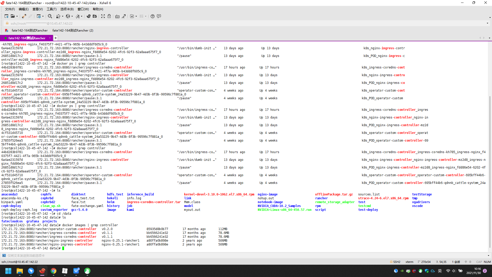Open the 查看(V) menu
Screen dimensions: 492x277
point(37,9)
